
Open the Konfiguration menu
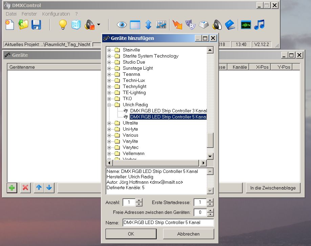(56, 14)
